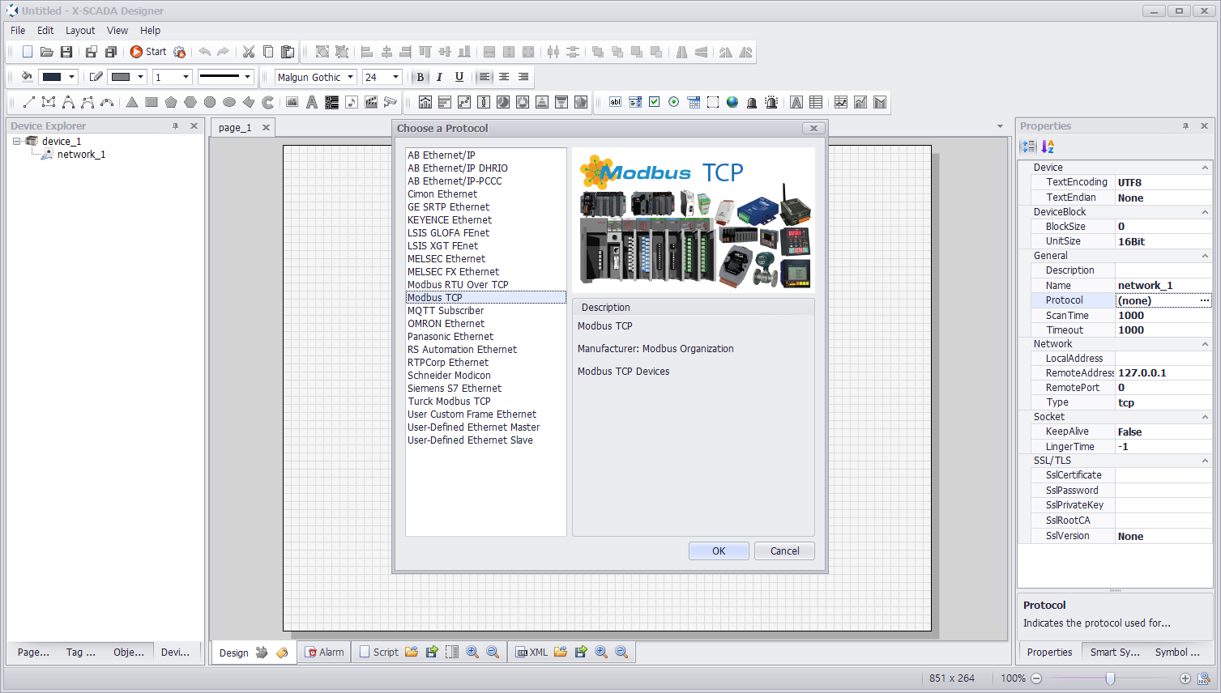Set text alignment to center
Screen dimensions: 1221x693
tap(504, 77)
